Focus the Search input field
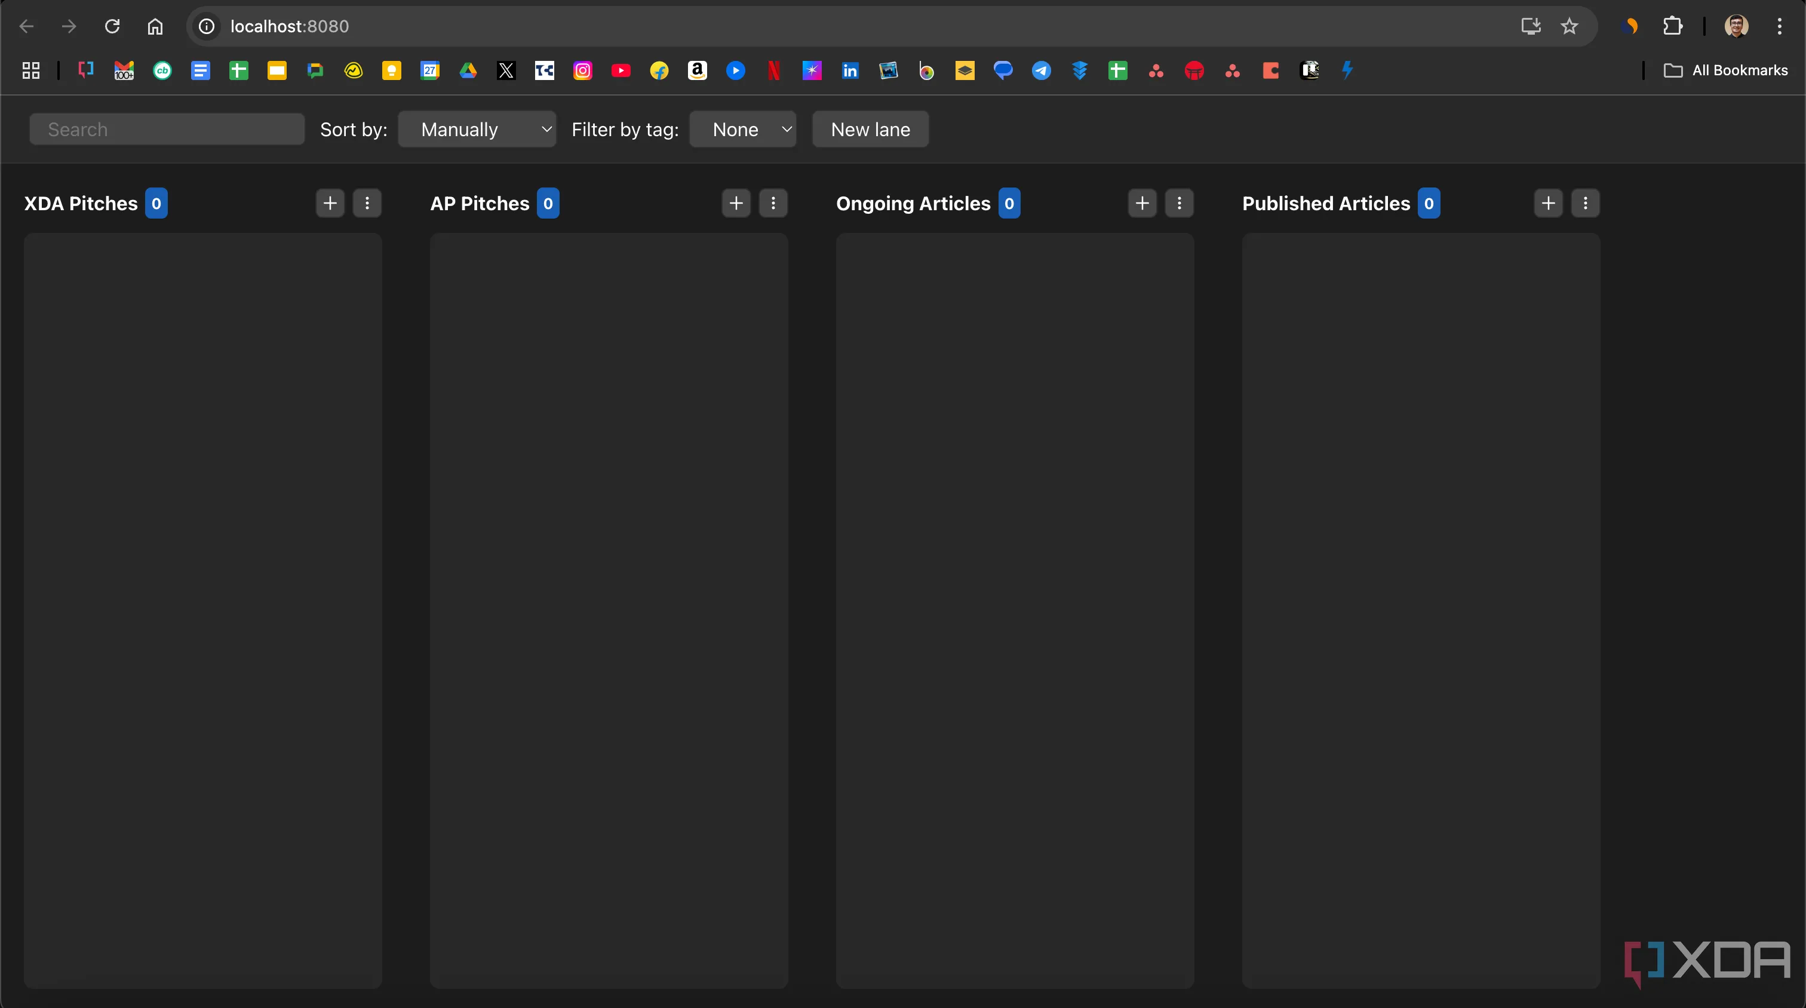 tap(167, 130)
